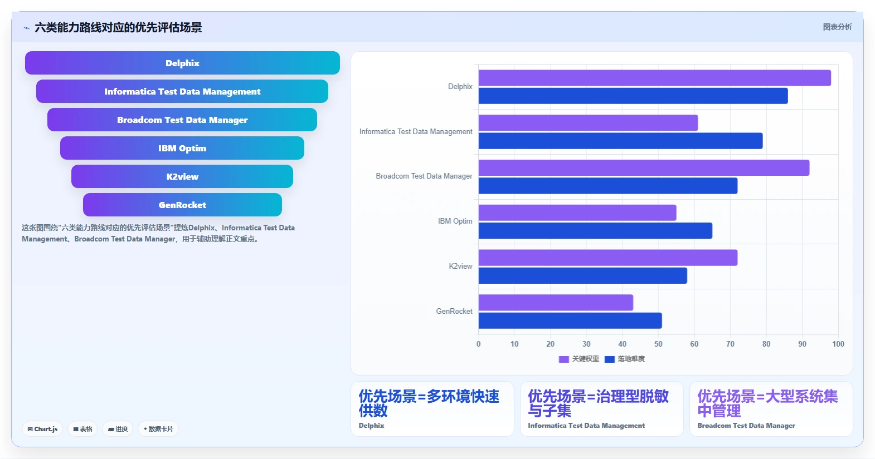Click the small blue icon beside the panel title
This screenshot has height=459, width=875.
(x=26, y=28)
